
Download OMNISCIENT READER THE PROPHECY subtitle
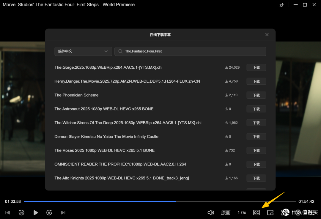(x=256, y=164)
